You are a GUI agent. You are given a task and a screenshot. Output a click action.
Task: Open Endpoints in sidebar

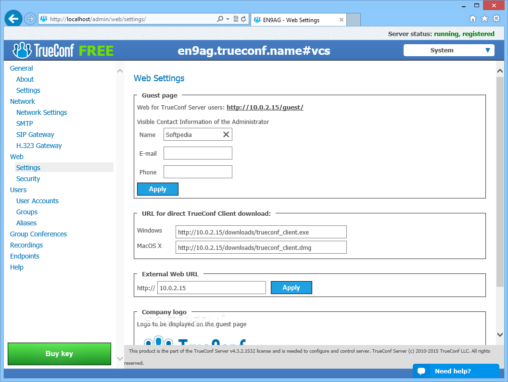25,256
